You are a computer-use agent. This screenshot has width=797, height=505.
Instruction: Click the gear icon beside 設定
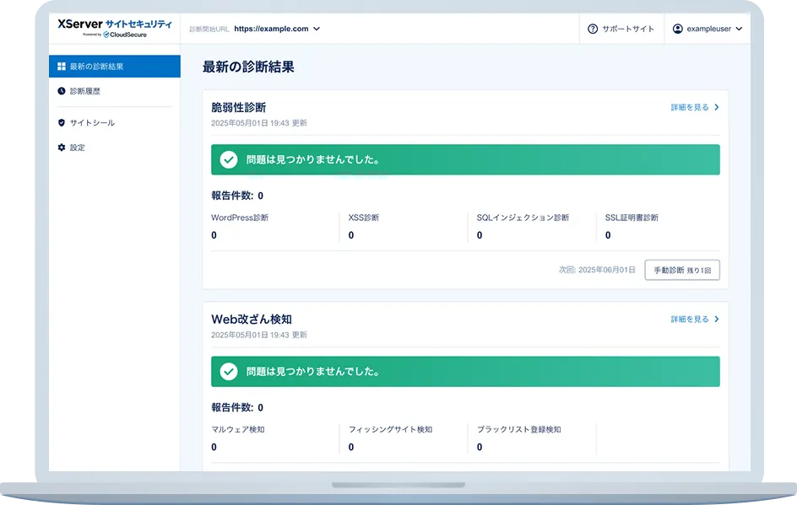(62, 148)
